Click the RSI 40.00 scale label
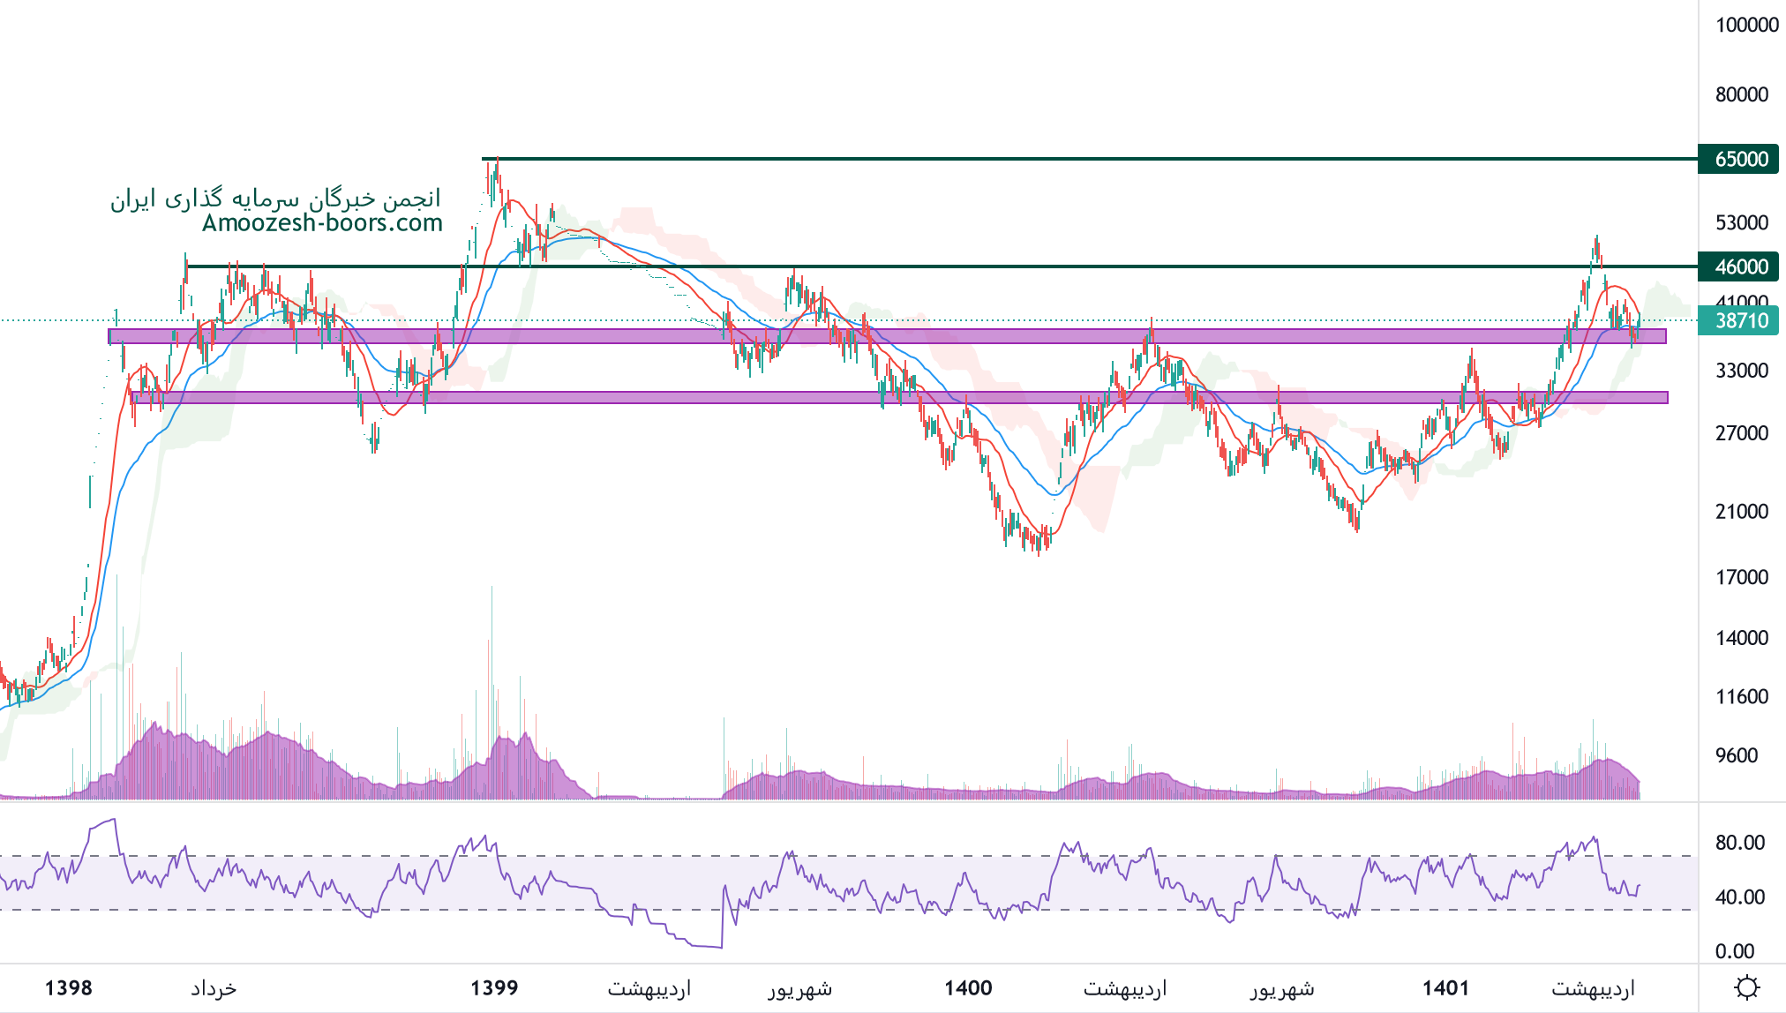This screenshot has height=1013, width=1786. click(1739, 897)
